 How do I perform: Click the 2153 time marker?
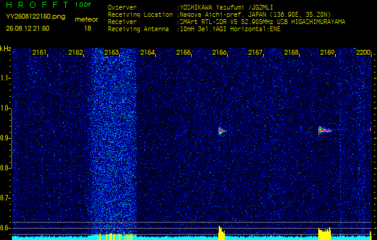click(111, 52)
